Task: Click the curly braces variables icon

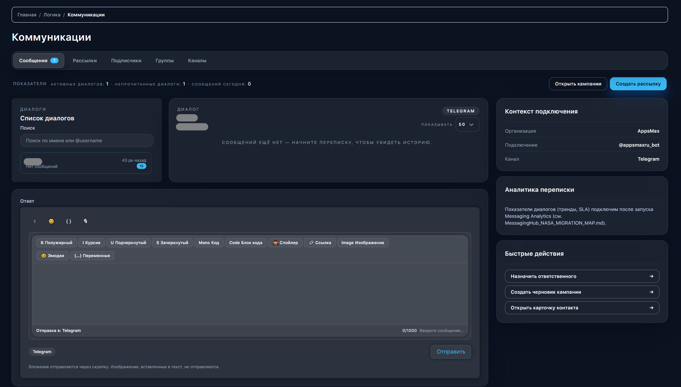Action: [68, 221]
